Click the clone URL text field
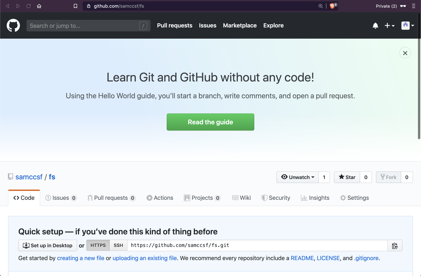Screen dimensions: 421x276 pyautogui.click(x=257, y=245)
